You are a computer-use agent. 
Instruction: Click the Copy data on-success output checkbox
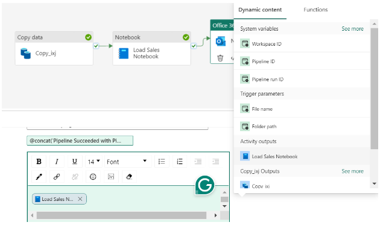96,46
